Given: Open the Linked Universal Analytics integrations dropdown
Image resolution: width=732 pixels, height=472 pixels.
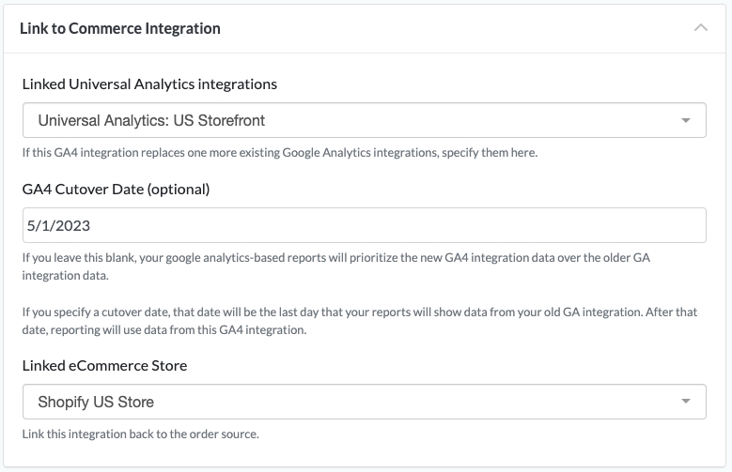Looking at the screenshot, I should pyautogui.click(x=364, y=120).
